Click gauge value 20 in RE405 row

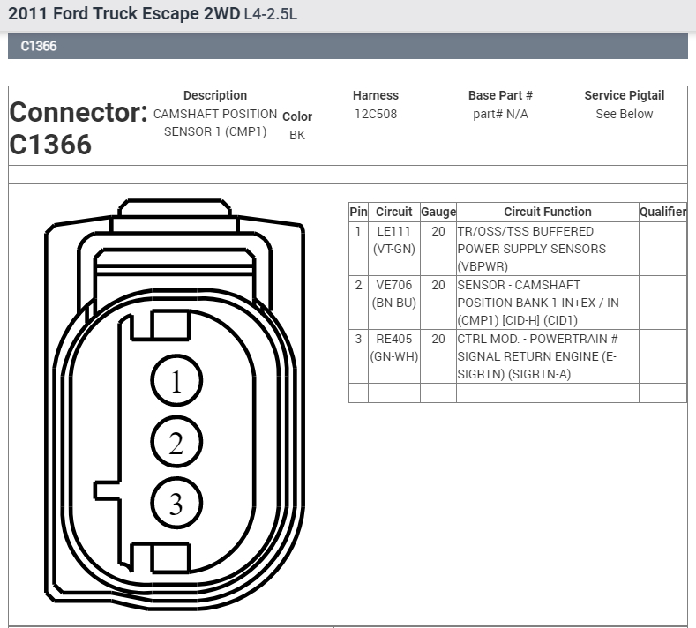click(x=438, y=339)
